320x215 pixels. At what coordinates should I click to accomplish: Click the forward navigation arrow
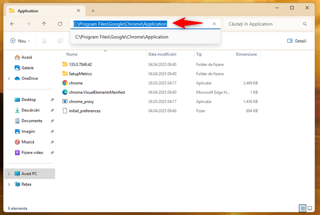[x=28, y=24]
